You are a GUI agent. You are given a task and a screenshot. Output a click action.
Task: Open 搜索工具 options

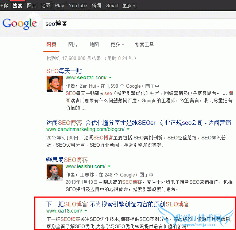[x=144, y=44]
